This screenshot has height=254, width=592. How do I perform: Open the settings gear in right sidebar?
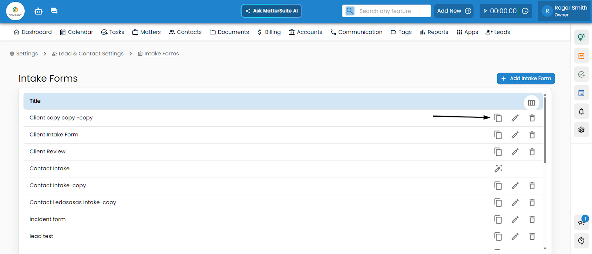pyautogui.click(x=581, y=130)
